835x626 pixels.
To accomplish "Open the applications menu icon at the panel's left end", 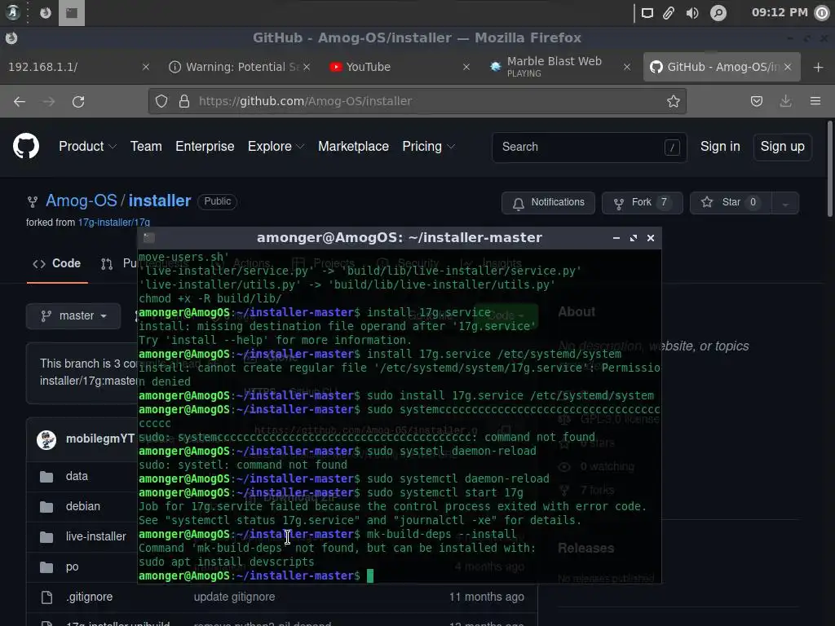I will (x=13, y=12).
